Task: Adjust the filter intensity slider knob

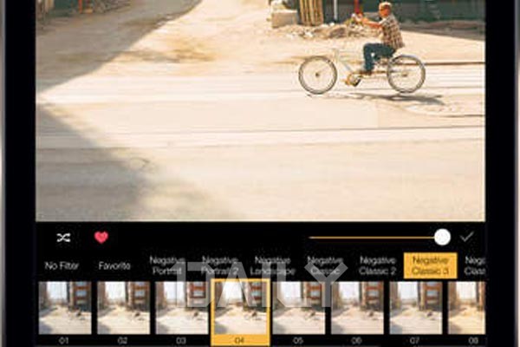Action: pos(442,237)
